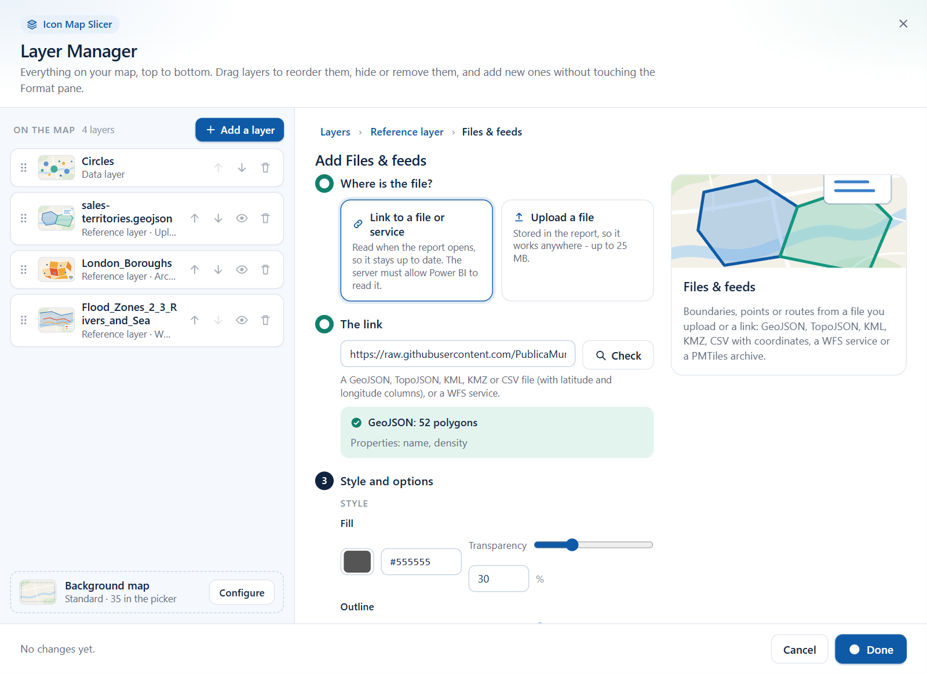This screenshot has width=927, height=674.
Task: Click the Files & feeds preview image
Action: click(789, 221)
